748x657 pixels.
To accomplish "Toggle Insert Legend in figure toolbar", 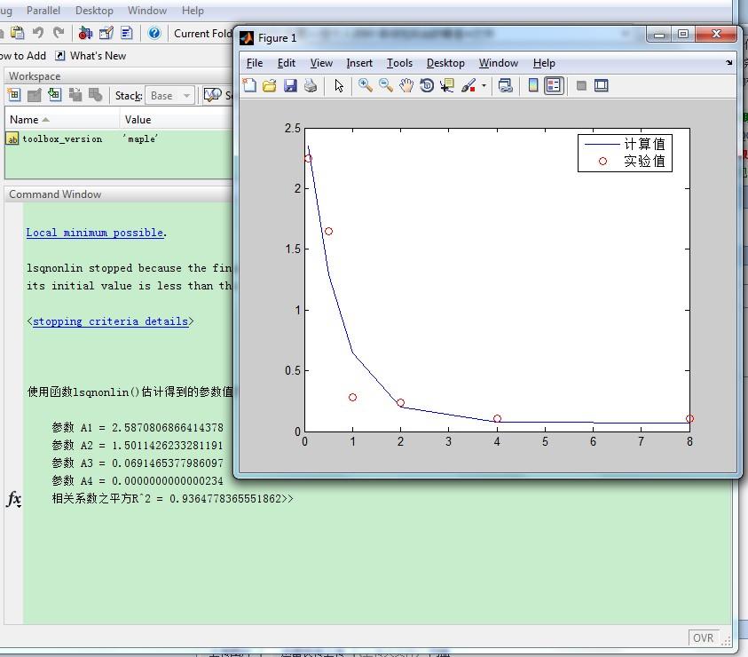I will point(554,86).
